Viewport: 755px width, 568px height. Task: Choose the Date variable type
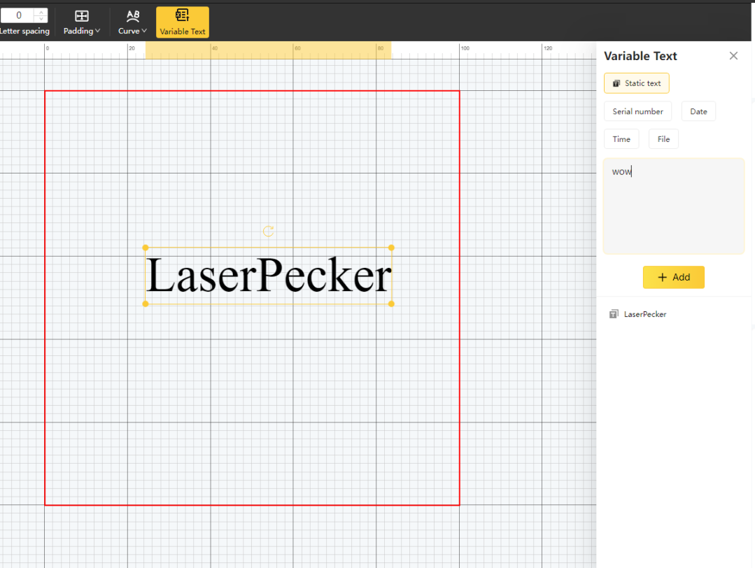[698, 111]
